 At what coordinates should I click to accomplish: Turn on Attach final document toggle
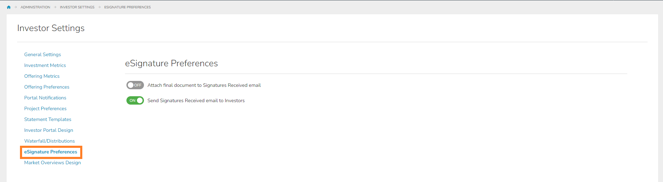tap(135, 85)
